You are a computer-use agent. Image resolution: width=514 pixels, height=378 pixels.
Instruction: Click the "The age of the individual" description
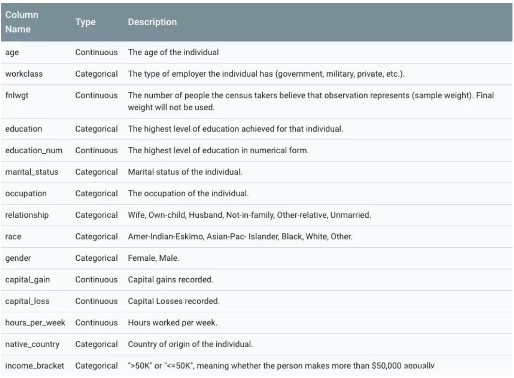pos(173,53)
